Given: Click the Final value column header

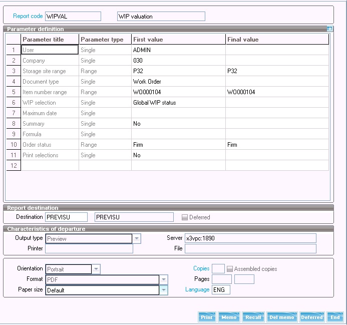Looking at the screenshot, I should click(277, 39).
